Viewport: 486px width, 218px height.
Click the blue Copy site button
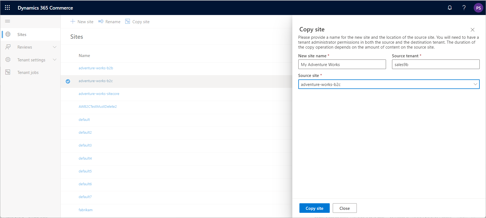click(314, 208)
